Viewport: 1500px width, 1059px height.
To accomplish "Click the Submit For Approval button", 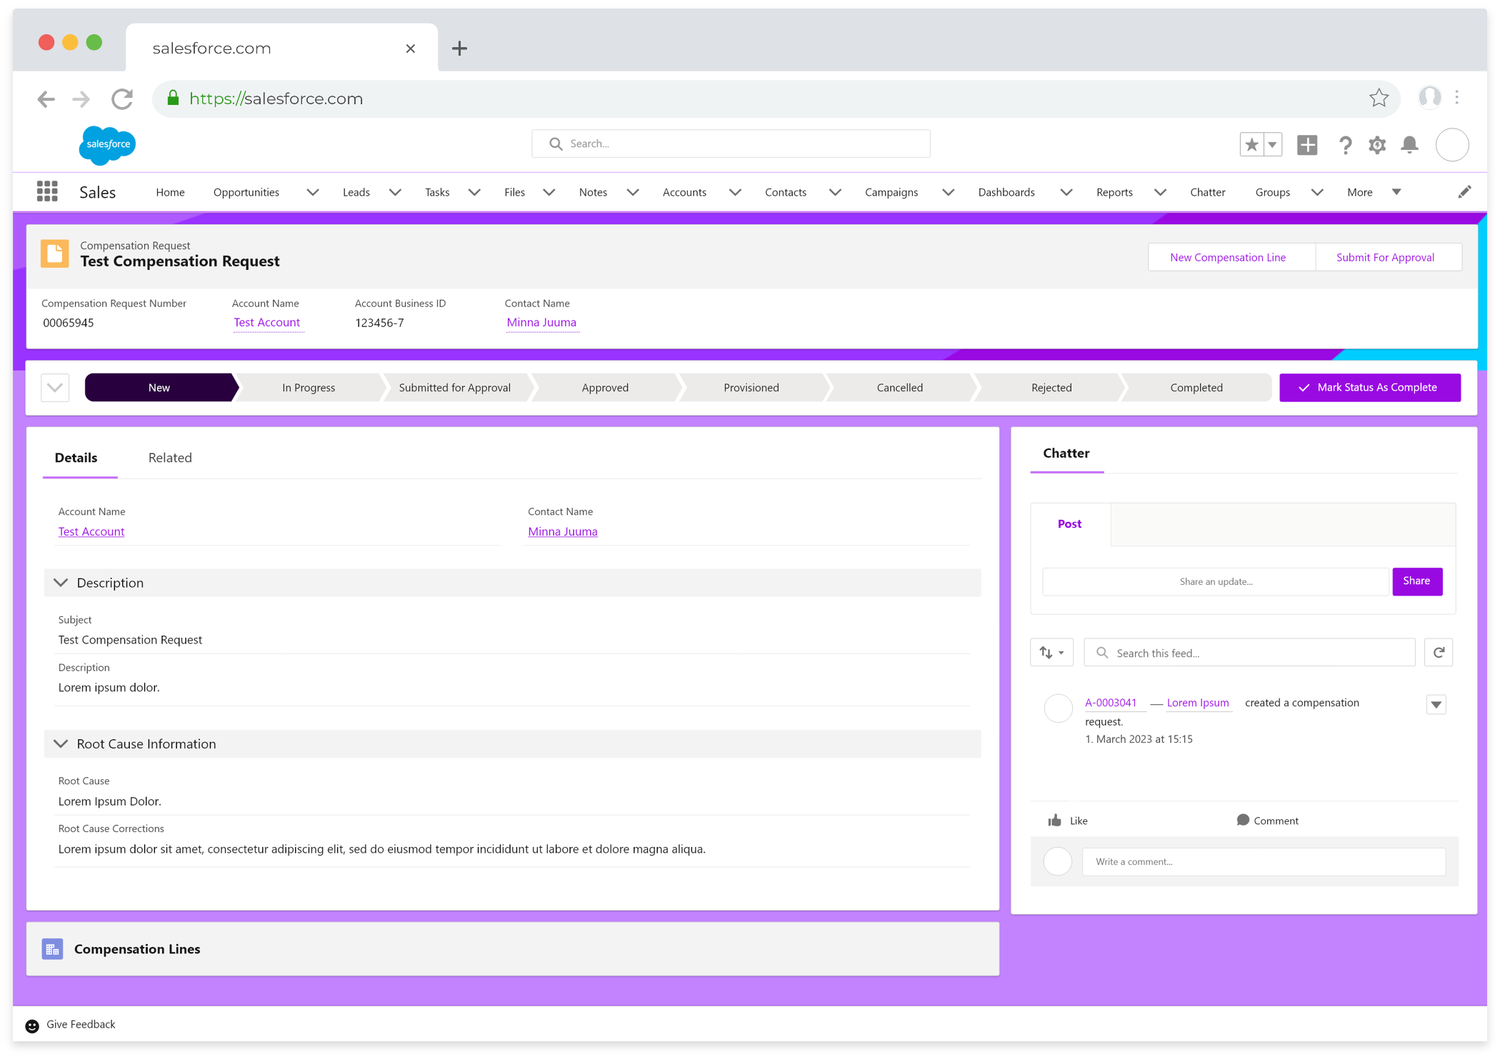I will pyautogui.click(x=1384, y=257).
